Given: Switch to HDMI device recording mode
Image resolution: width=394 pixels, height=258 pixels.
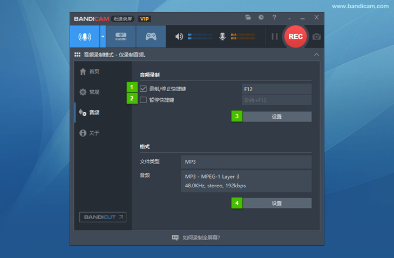Looking at the screenshot, I should click(121, 37).
